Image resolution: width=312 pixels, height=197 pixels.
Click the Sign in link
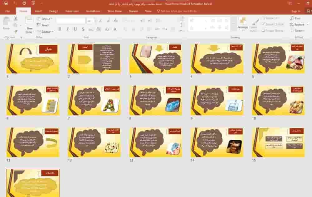296,11
